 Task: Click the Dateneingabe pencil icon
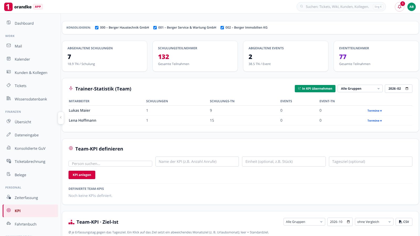tap(9, 135)
